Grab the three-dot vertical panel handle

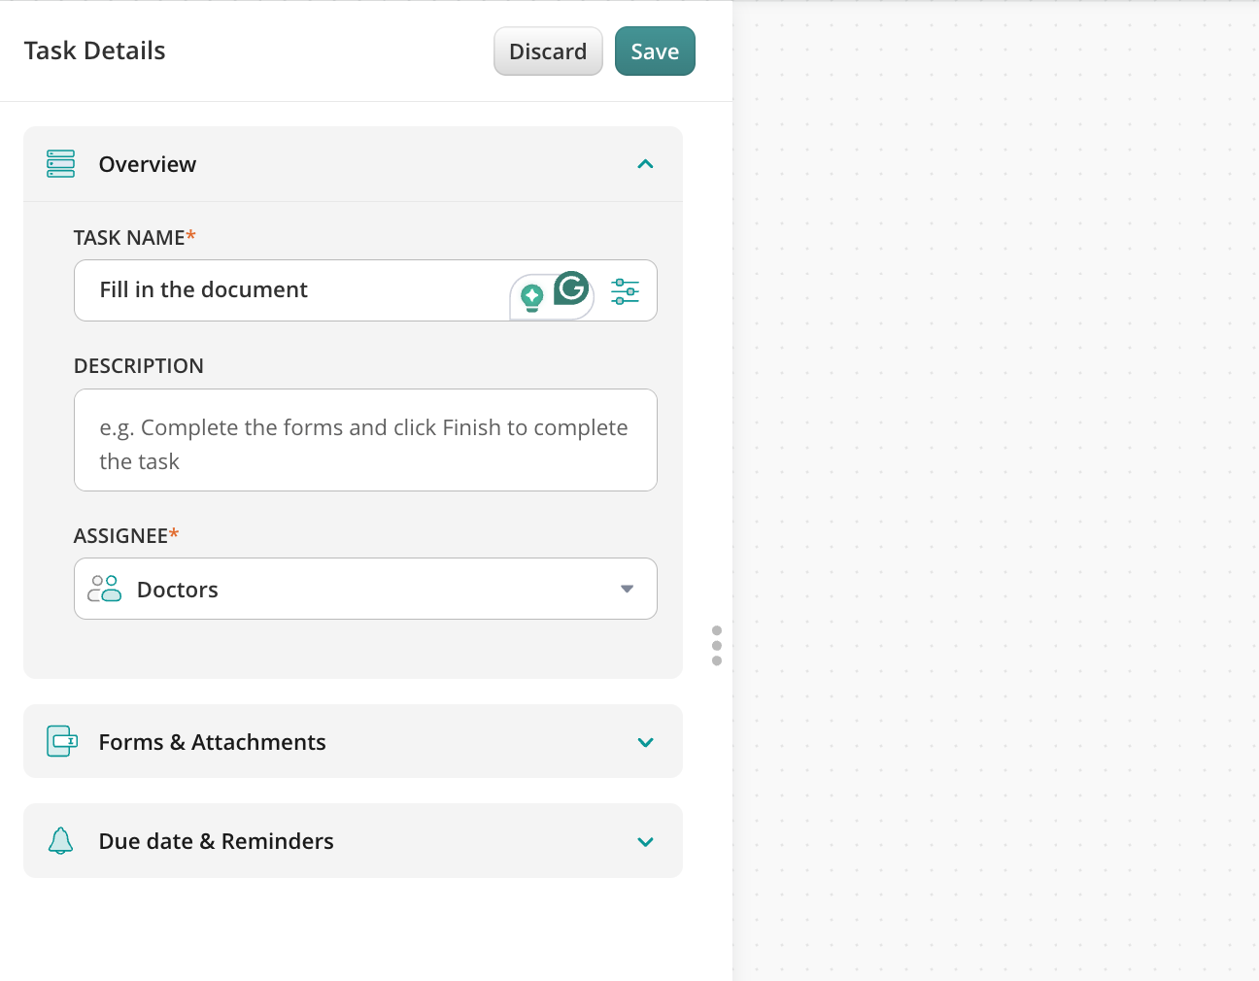(717, 646)
